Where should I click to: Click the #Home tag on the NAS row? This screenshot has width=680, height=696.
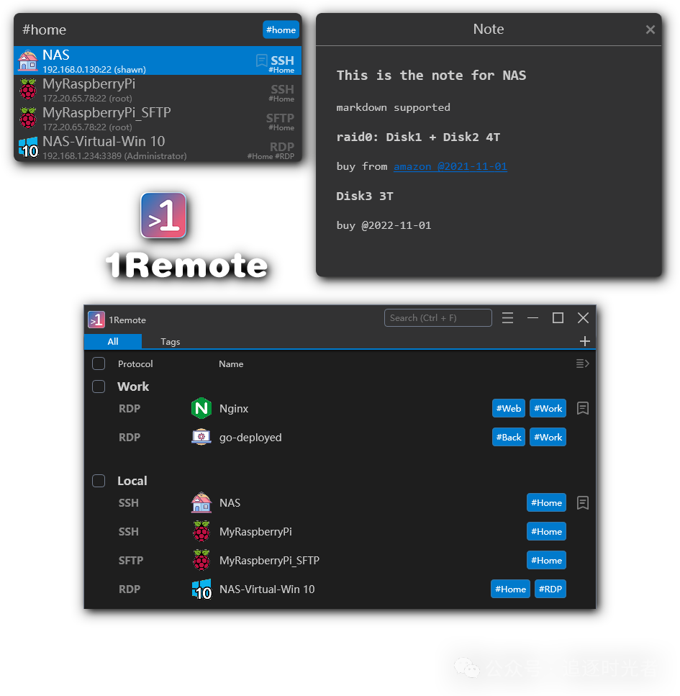coord(546,502)
